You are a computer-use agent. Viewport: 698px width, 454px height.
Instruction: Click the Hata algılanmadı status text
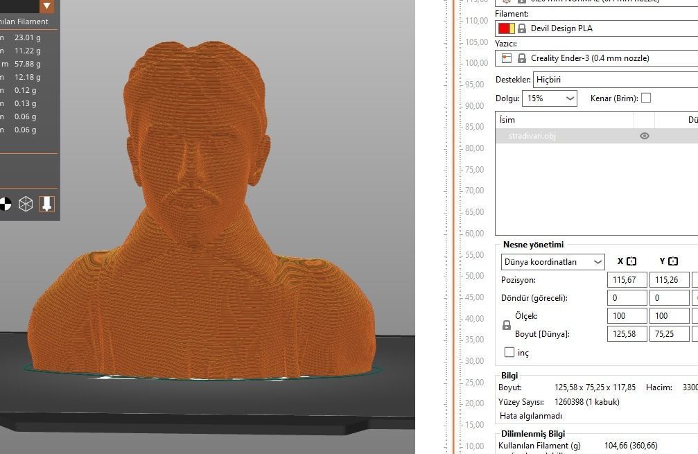pos(531,416)
